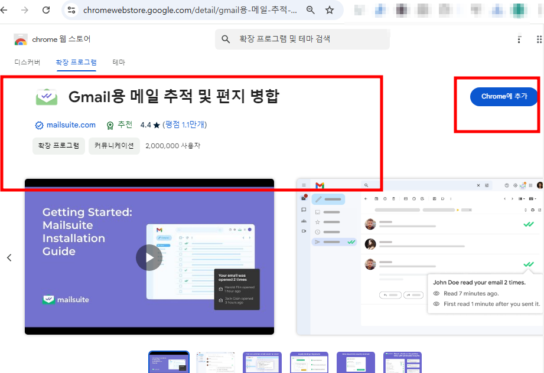This screenshot has width=544, height=373.
Task: Switch to the 테마 tab
Action: pyautogui.click(x=119, y=62)
